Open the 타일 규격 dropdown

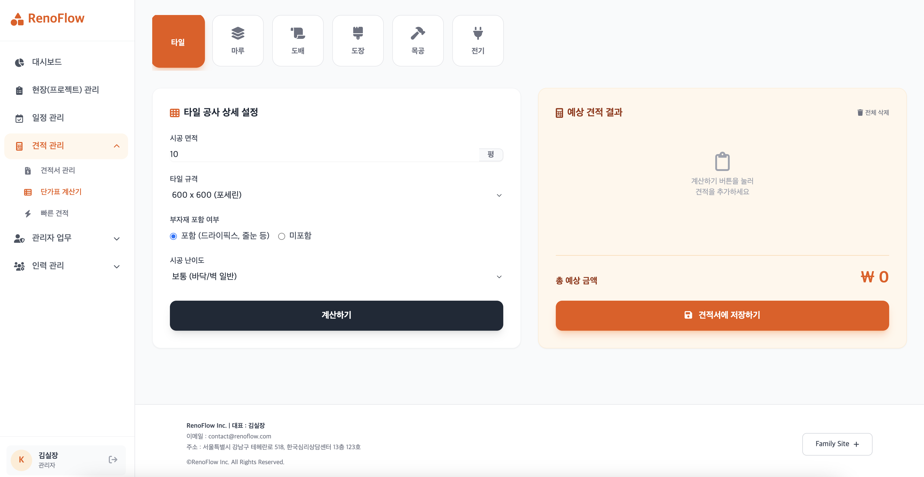[336, 195]
